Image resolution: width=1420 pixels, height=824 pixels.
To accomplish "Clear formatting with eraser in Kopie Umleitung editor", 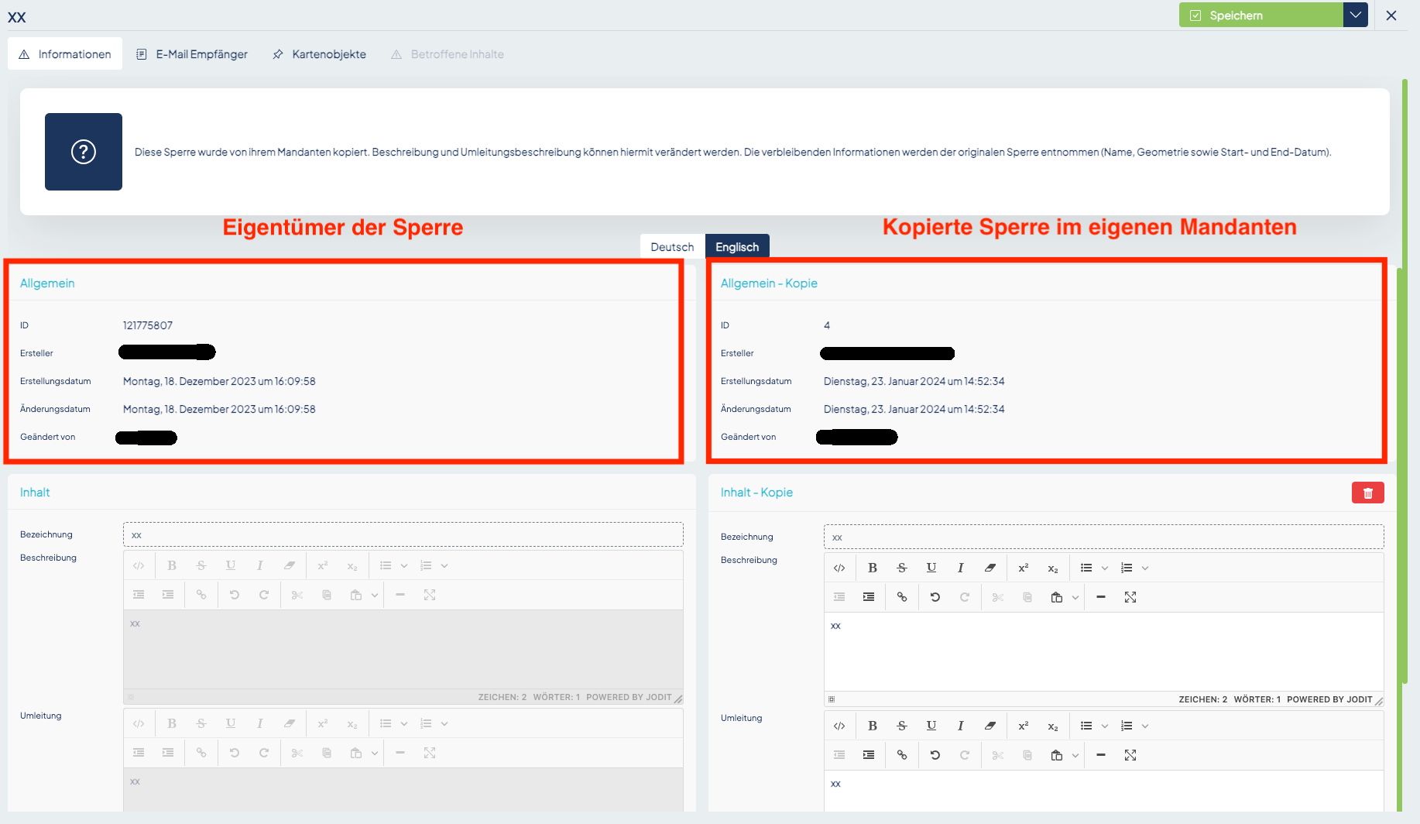I will point(990,726).
